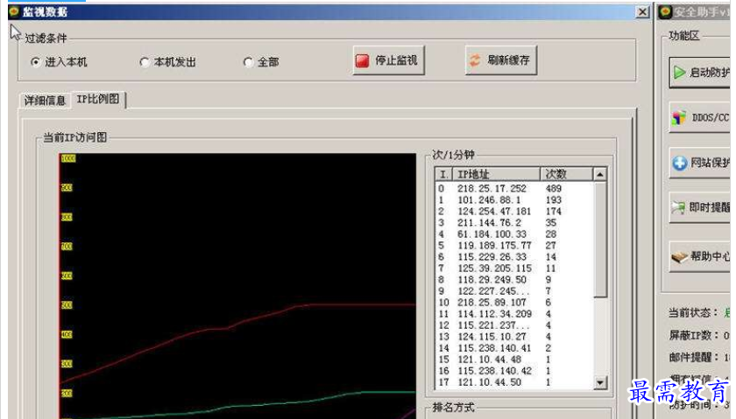This screenshot has height=419, width=736.
Task: Click the 即时提醒 icon
Action: tap(678, 207)
